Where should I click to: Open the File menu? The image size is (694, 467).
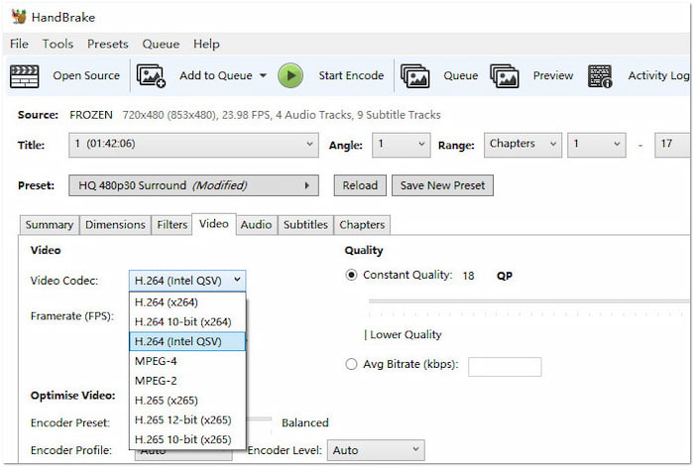[19, 44]
